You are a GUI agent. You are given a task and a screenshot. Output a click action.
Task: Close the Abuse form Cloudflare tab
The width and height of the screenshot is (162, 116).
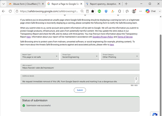click(x=43, y=4)
